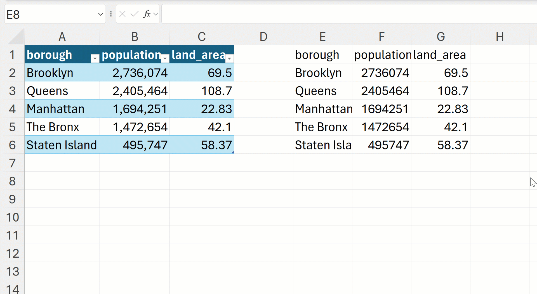Select row 10 by its row number
This screenshot has height=294, width=537.
[x=12, y=217]
